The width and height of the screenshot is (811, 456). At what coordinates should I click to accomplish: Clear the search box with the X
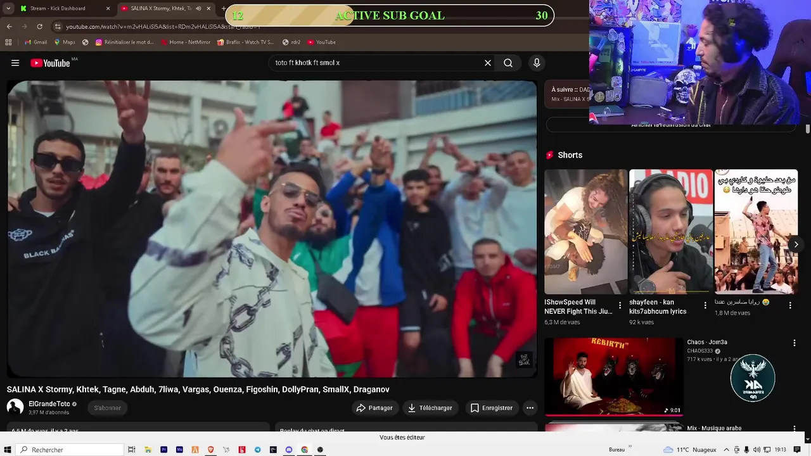click(488, 63)
